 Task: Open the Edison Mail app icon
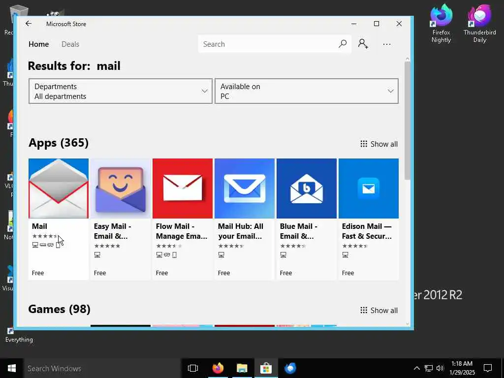pos(369,189)
